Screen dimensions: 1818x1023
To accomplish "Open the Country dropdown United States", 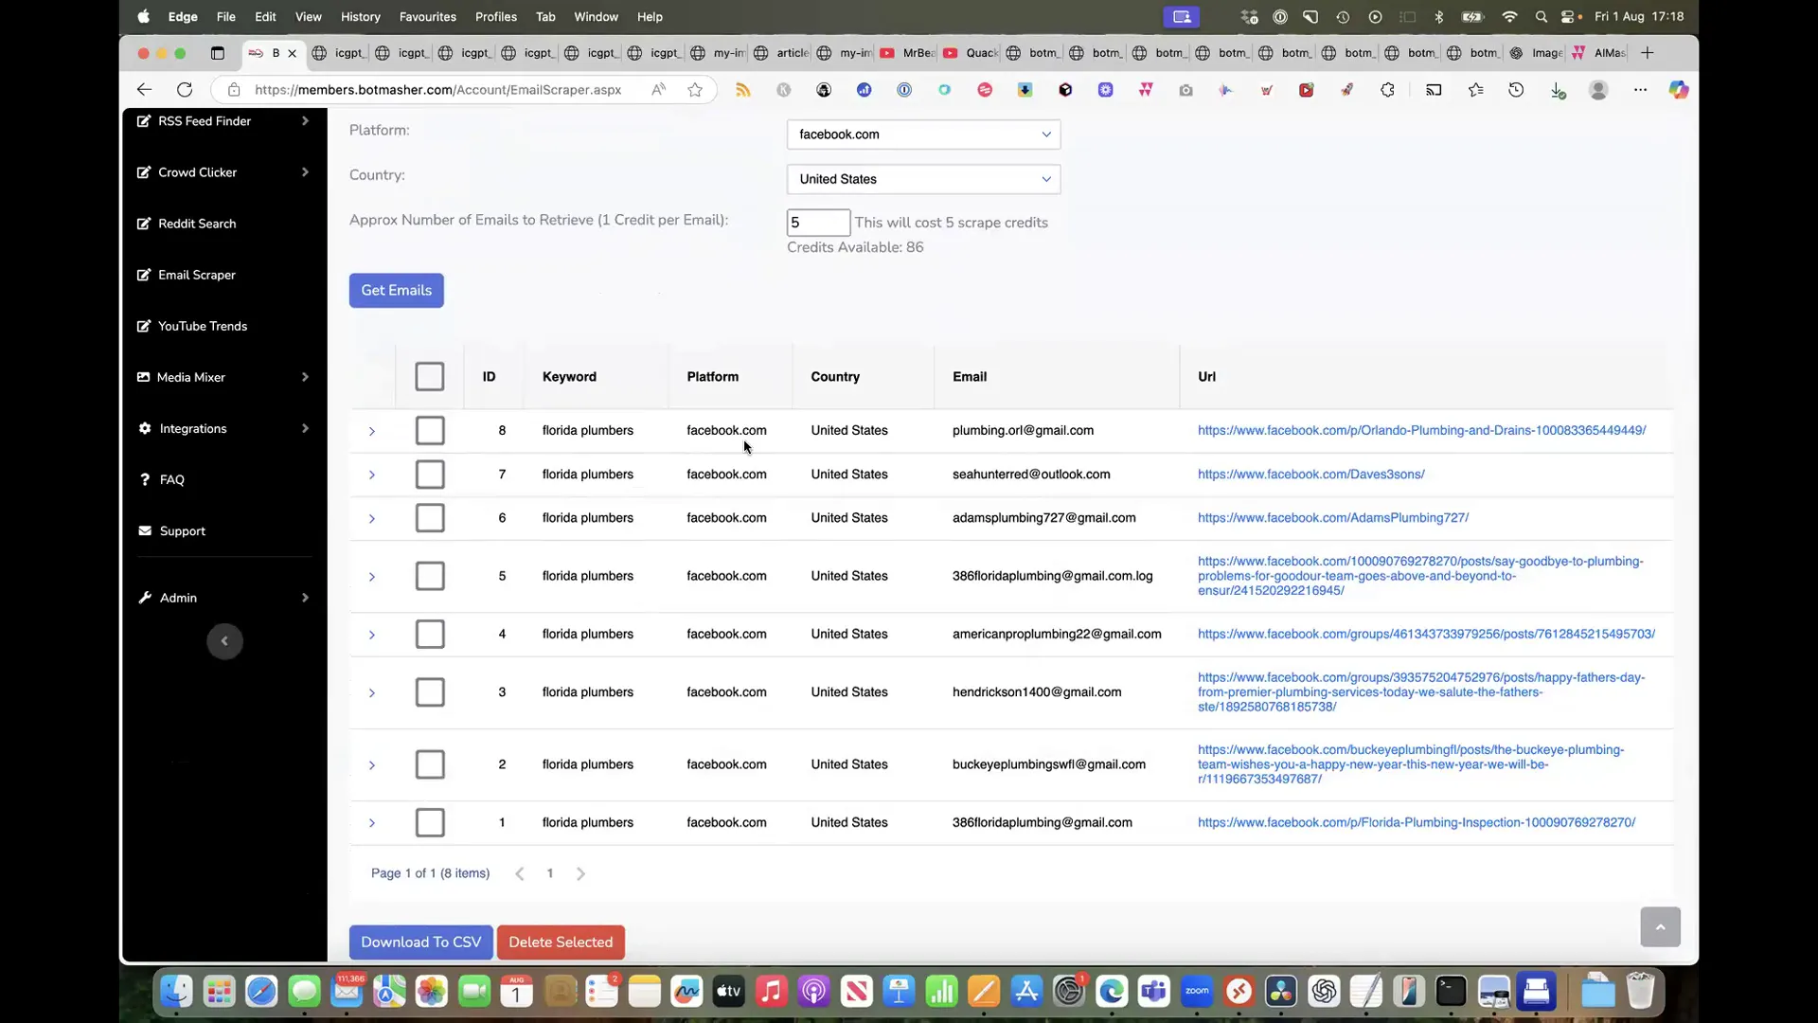I will [923, 179].
